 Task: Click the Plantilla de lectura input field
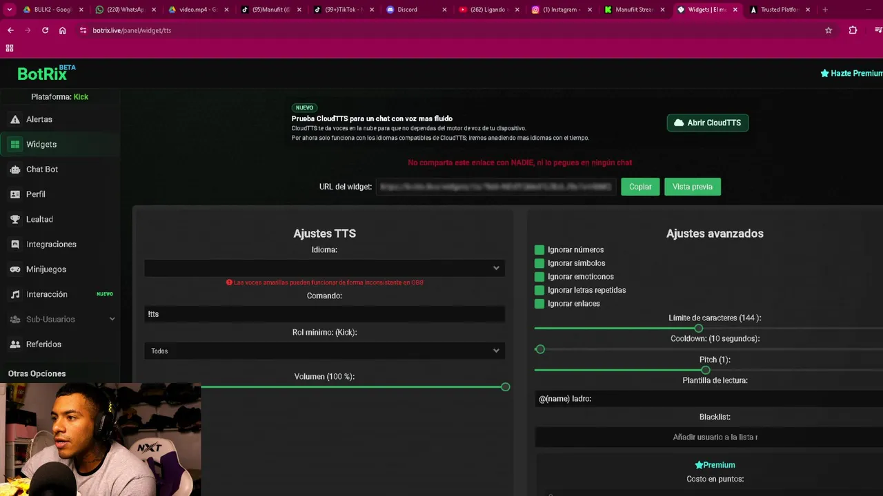click(x=708, y=399)
